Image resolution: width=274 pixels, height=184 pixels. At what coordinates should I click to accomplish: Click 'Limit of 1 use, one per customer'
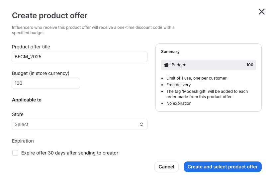click(196, 78)
